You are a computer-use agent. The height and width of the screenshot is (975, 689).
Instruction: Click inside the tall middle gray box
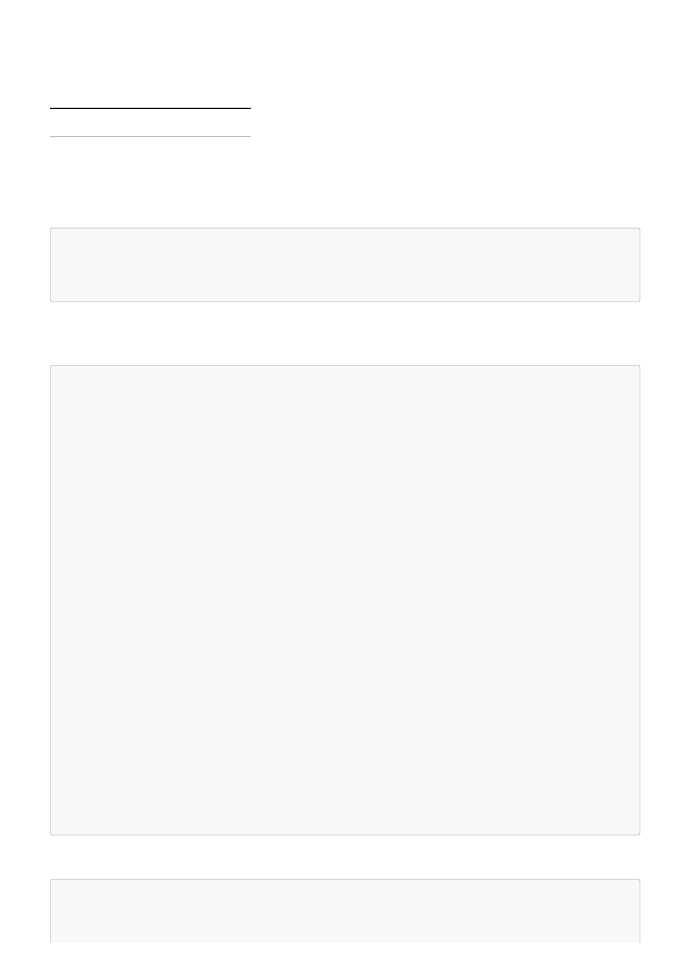(345, 600)
